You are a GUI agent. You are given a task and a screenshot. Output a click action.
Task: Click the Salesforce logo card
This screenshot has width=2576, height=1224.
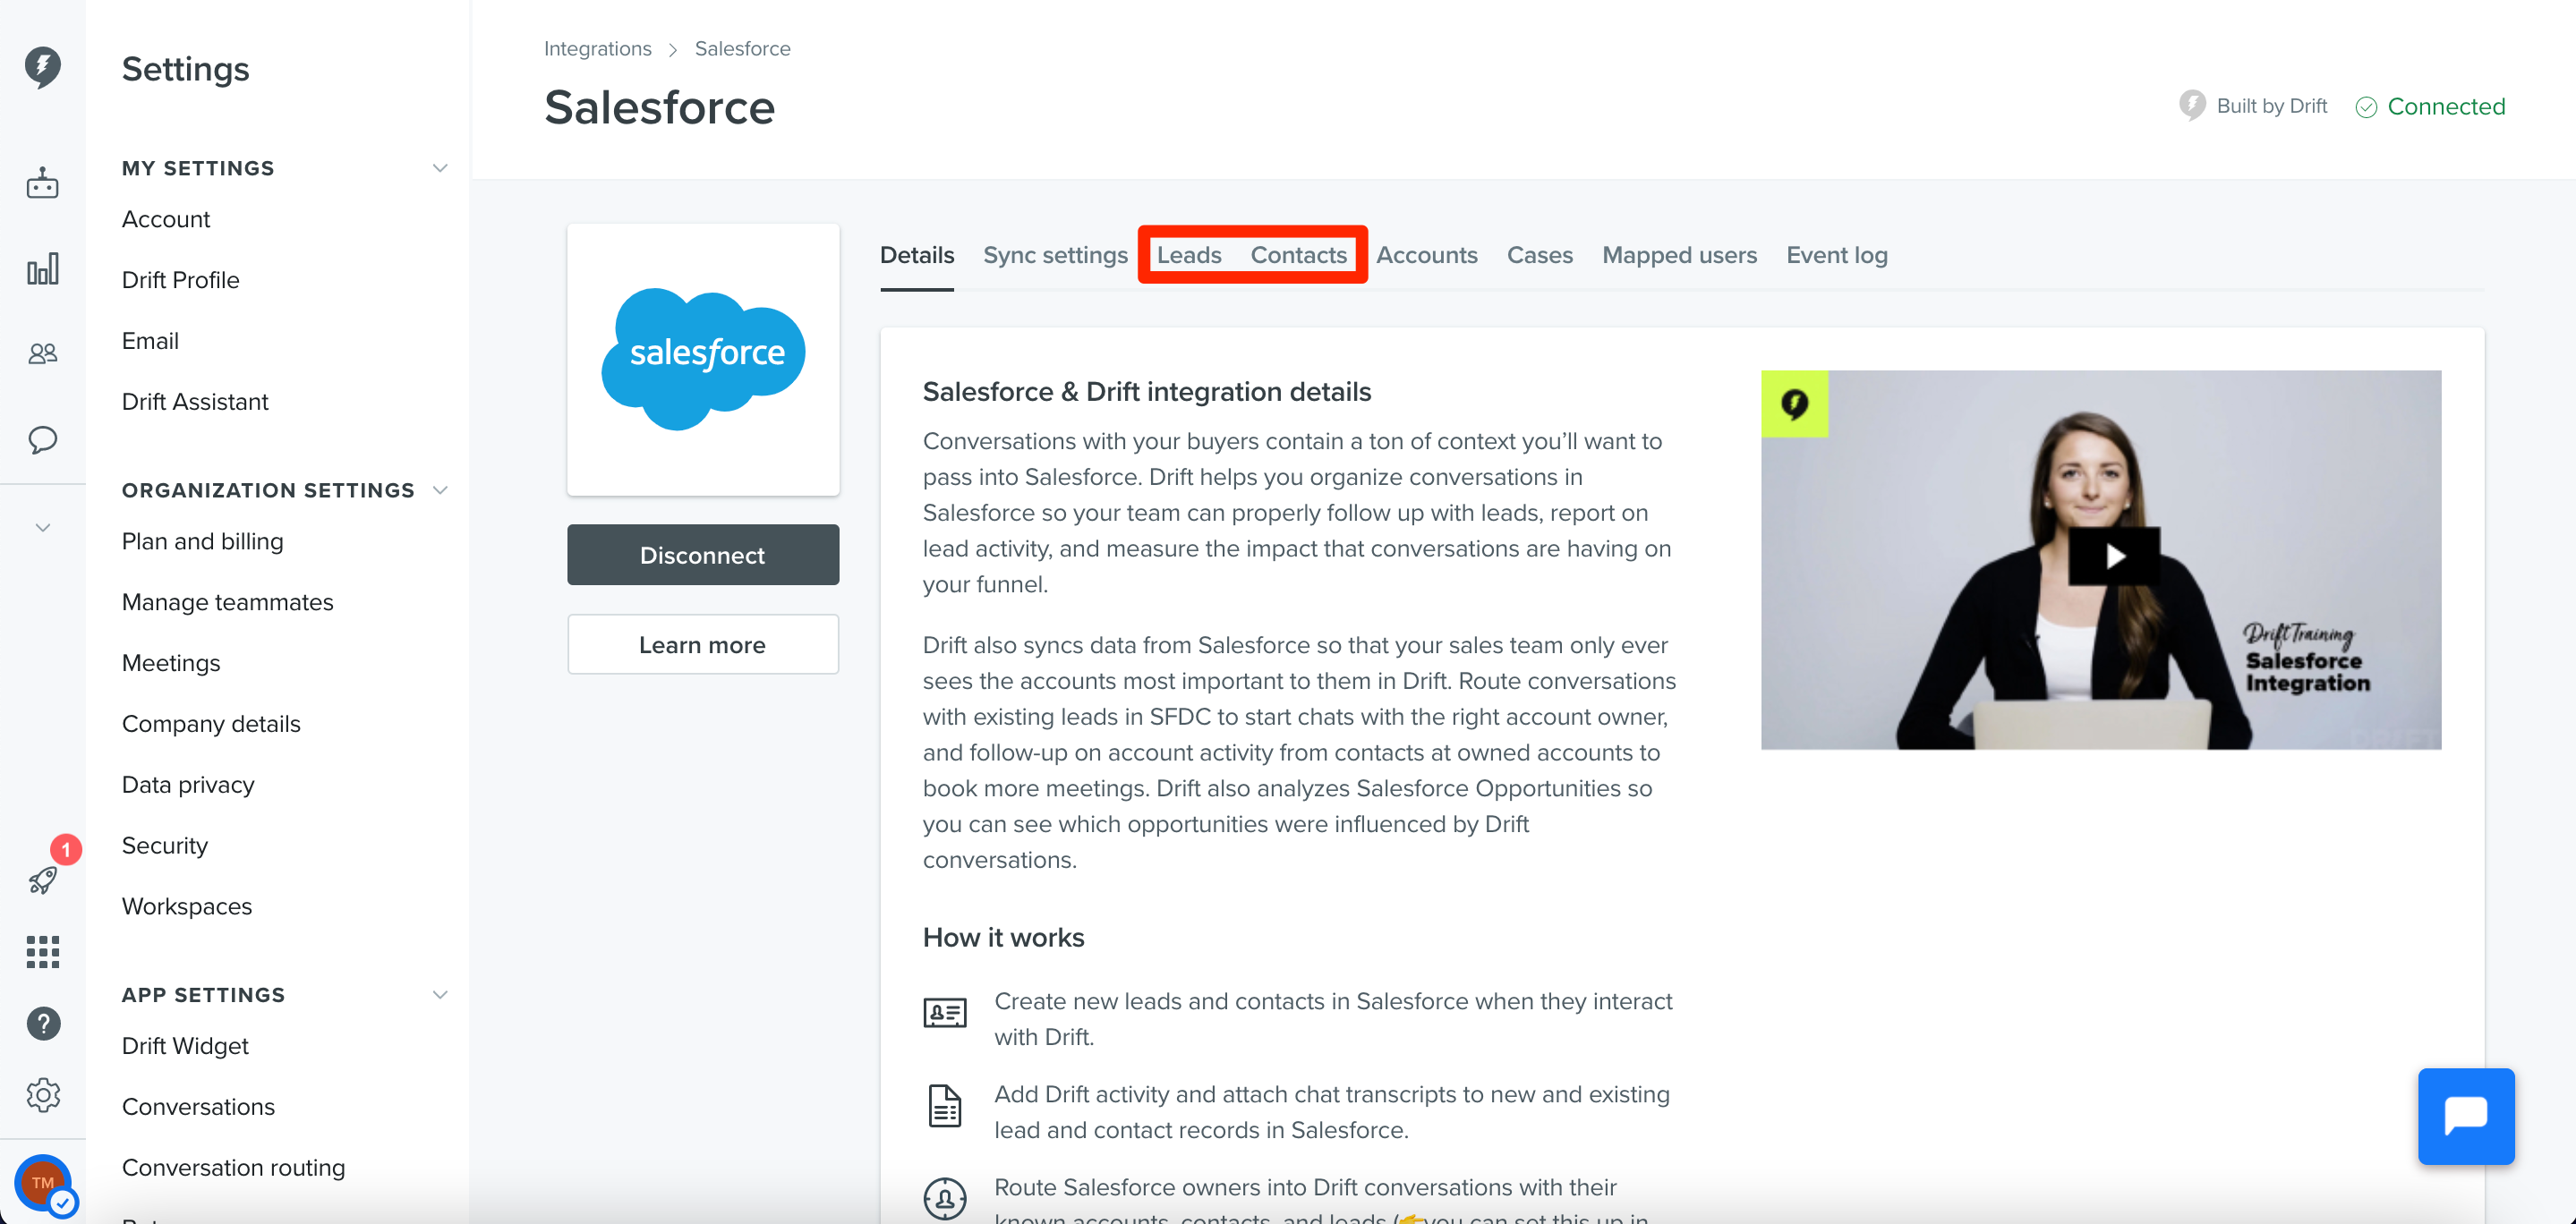pos(703,360)
